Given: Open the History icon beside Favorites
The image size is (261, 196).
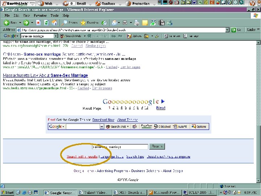Looking at the screenshot, I should pos(104,23).
